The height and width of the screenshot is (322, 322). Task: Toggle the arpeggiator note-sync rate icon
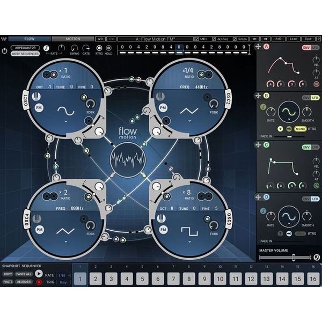(x=46, y=48)
